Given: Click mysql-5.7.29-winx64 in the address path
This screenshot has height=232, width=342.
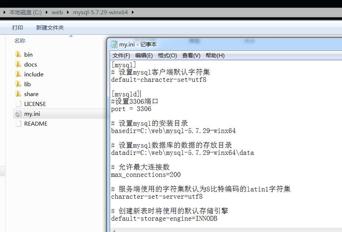Looking at the screenshot, I should click(100, 12).
